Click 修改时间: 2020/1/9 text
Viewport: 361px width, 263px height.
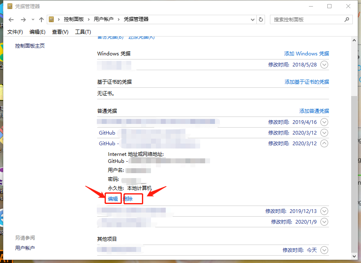point(294,222)
